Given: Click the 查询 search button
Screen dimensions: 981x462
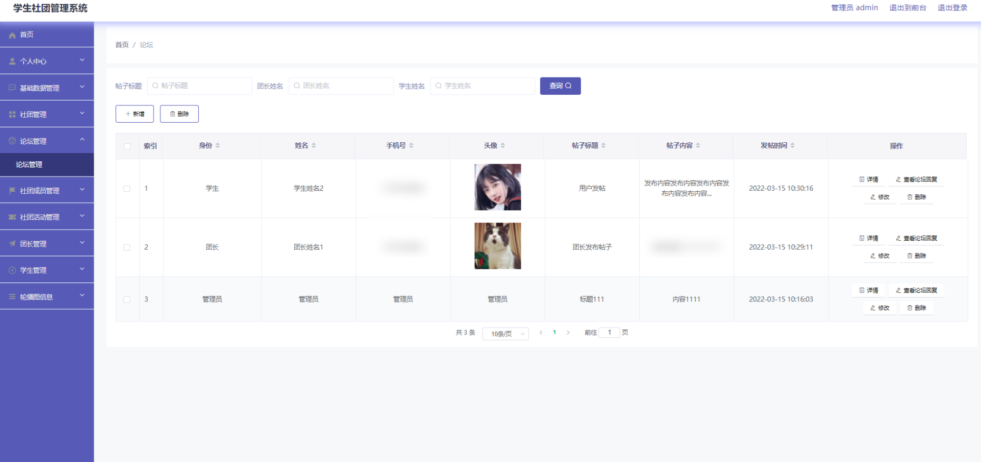Looking at the screenshot, I should pos(560,86).
